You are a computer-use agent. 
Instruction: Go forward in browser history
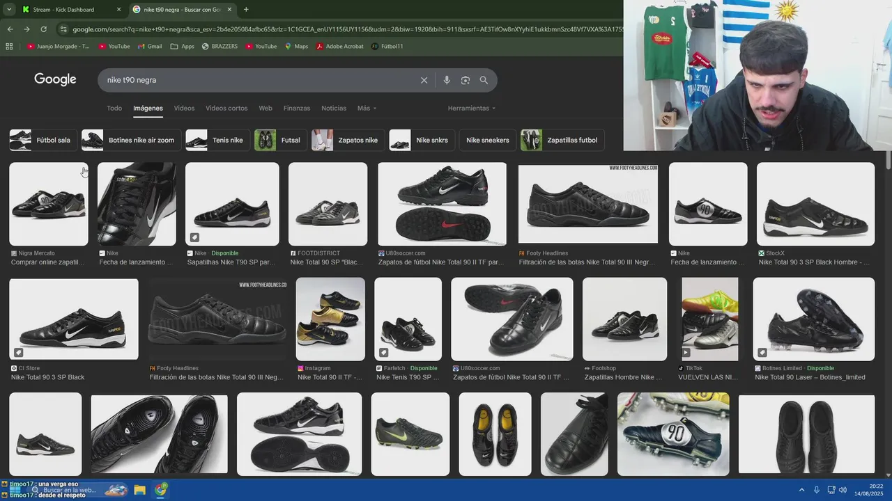coord(26,29)
